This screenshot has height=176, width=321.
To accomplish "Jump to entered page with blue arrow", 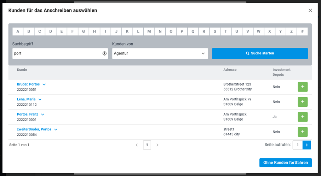I will coord(307,145).
